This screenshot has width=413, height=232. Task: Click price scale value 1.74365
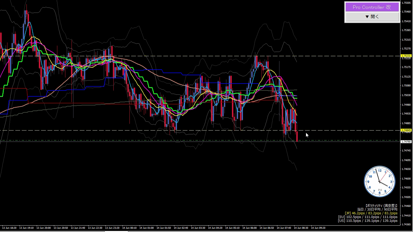tap(407, 225)
